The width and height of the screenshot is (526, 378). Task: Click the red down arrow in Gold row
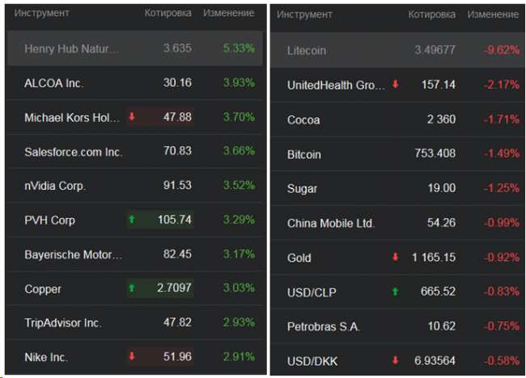(396, 258)
